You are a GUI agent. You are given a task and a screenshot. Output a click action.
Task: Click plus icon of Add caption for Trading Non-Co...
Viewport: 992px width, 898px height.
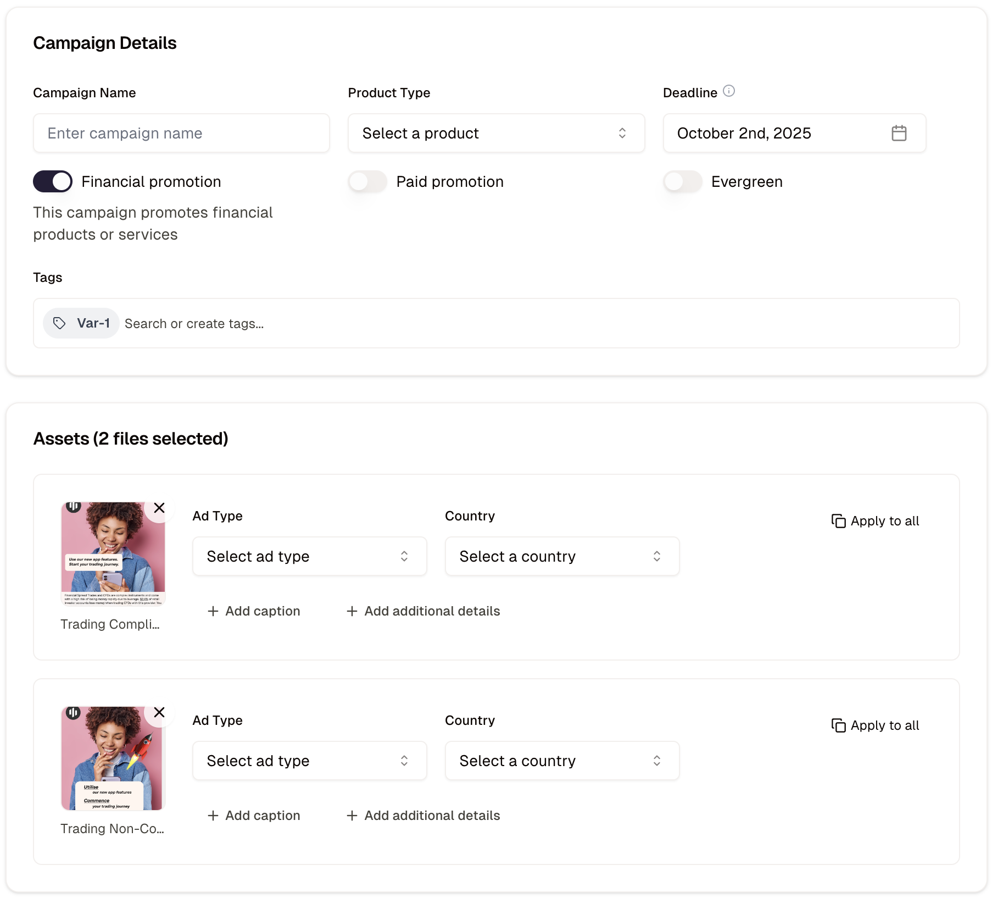[213, 816]
